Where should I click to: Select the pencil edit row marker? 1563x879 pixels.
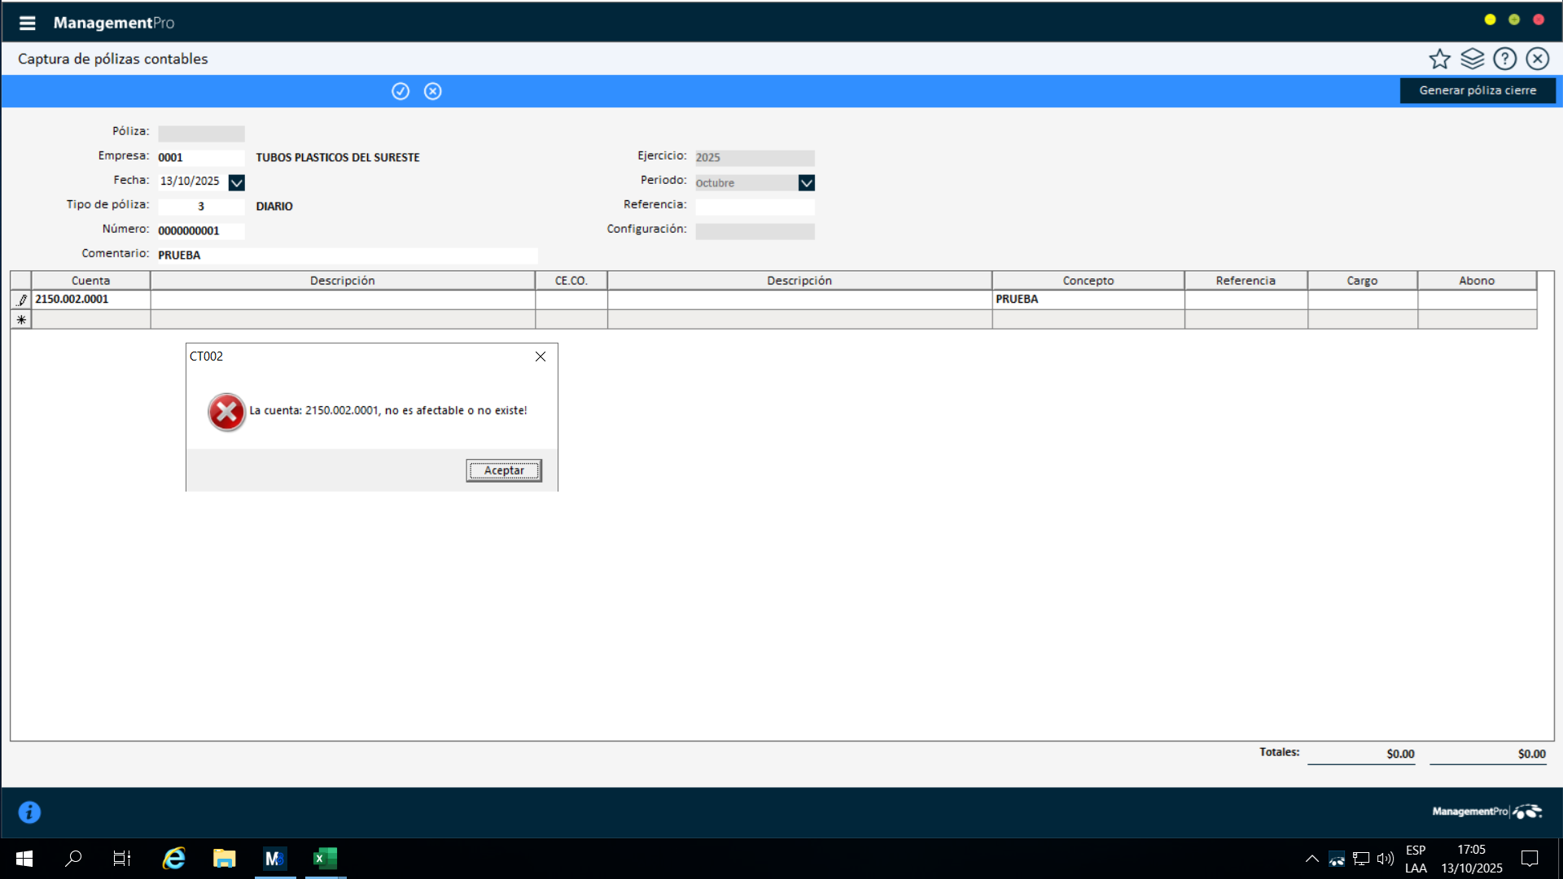coord(21,300)
